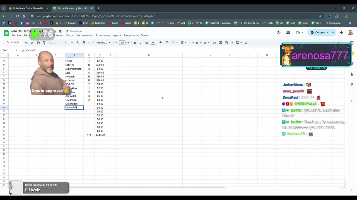The width and height of the screenshot is (357, 200).
Task: Toggle strikethrough formatting
Action: tap(147, 43)
